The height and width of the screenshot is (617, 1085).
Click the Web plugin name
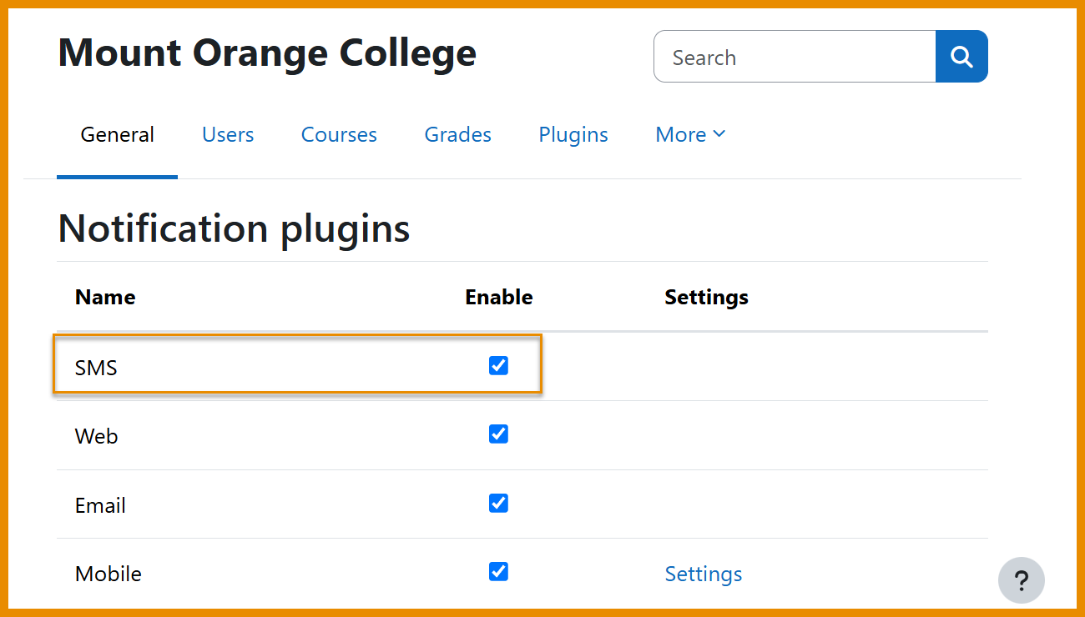point(97,436)
